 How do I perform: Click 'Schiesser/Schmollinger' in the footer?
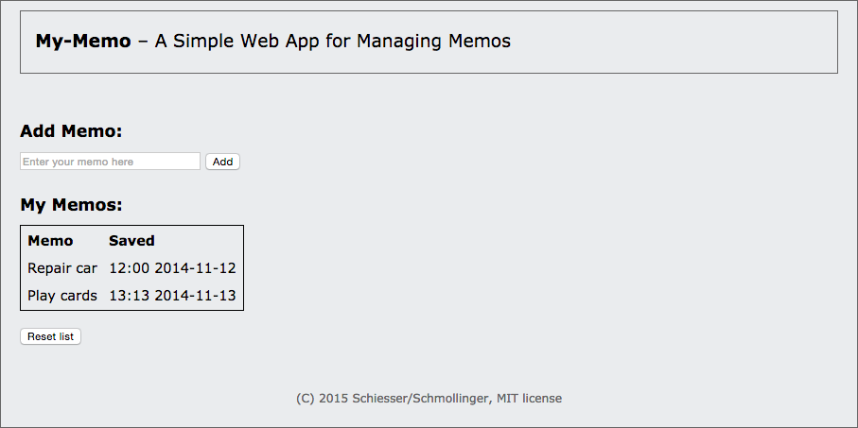pos(423,399)
